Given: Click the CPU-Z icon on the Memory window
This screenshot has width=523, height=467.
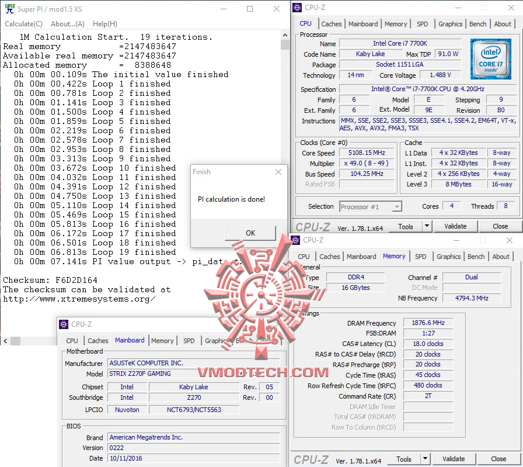Looking at the screenshot, I should tap(295, 240).
